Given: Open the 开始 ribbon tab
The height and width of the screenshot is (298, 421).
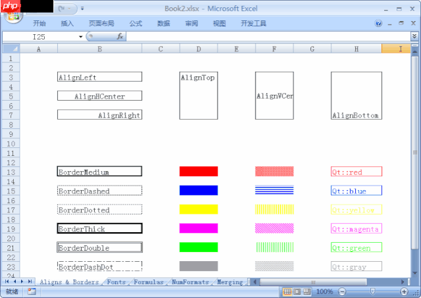Looking at the screenshot, I should point(39,24).
